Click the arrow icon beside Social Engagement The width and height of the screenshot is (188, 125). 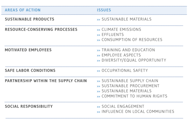98,107
